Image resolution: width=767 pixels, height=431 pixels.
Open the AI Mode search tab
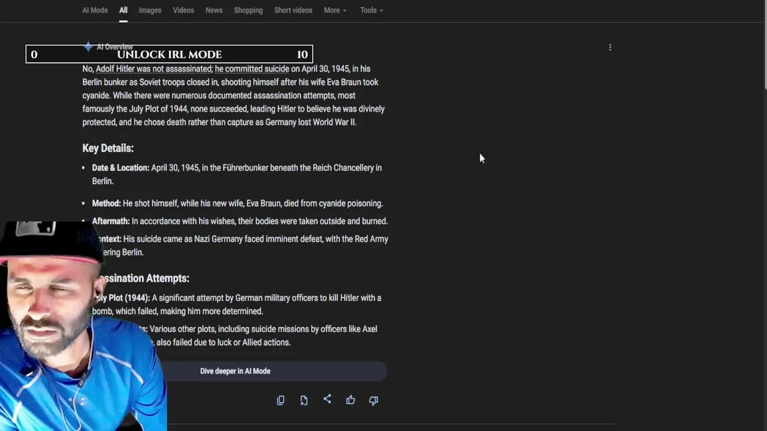95,10
